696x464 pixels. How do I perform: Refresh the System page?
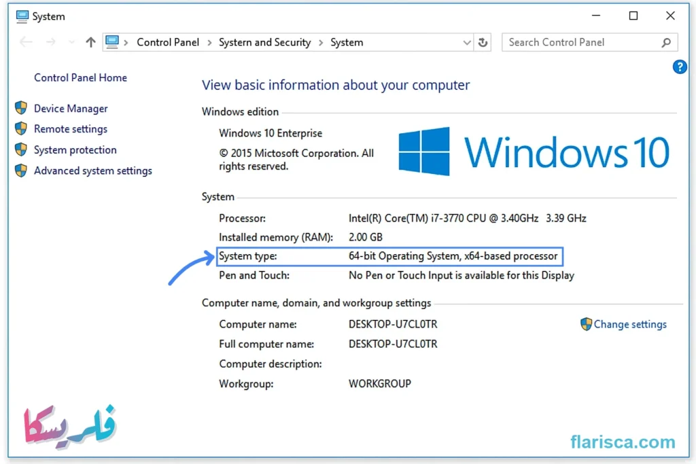(x=483, y=43)
